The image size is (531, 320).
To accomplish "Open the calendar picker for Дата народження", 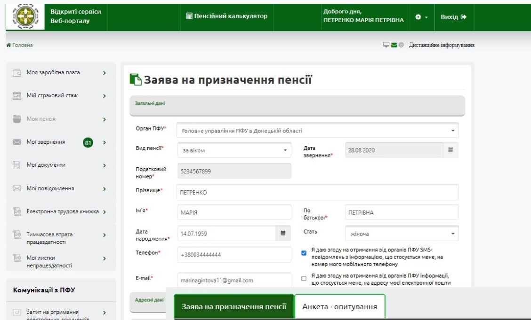I will point(283,233).
